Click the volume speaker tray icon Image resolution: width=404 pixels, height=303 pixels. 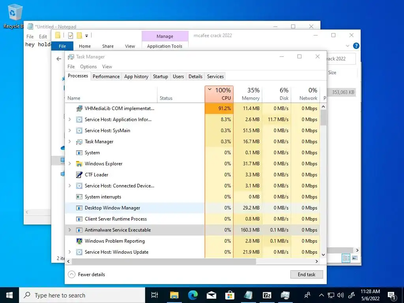[x=340, y=295]
